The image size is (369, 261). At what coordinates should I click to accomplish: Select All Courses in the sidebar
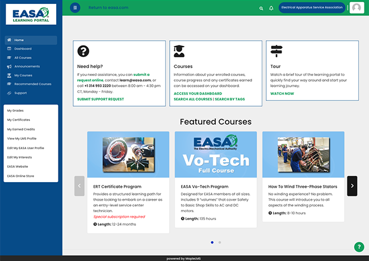(23, 57)
